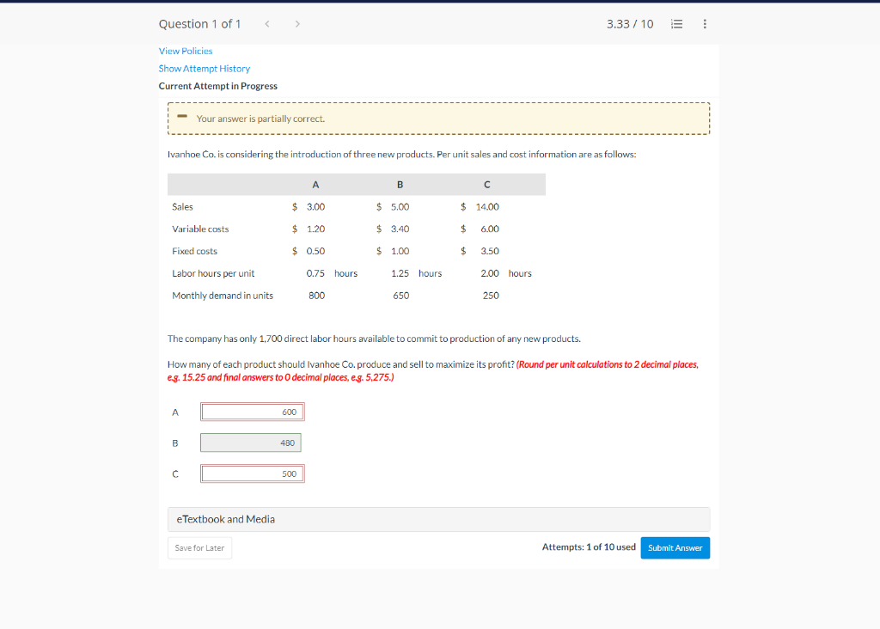880x629 pixels.
Task: Open the three-dot overflow menu
Action: point(705,24)
